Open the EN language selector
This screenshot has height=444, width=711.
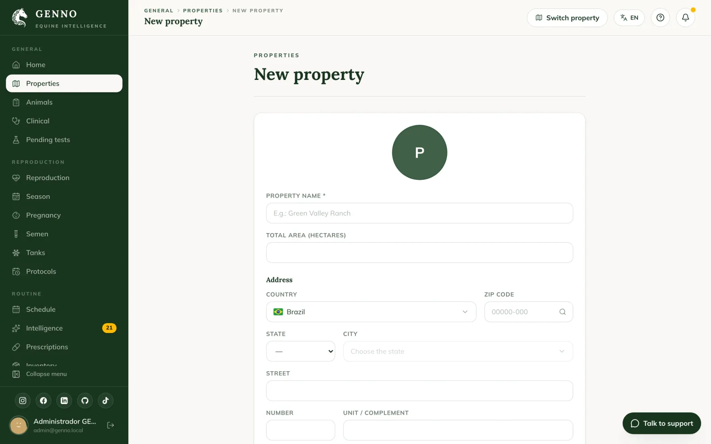(629, 18)
